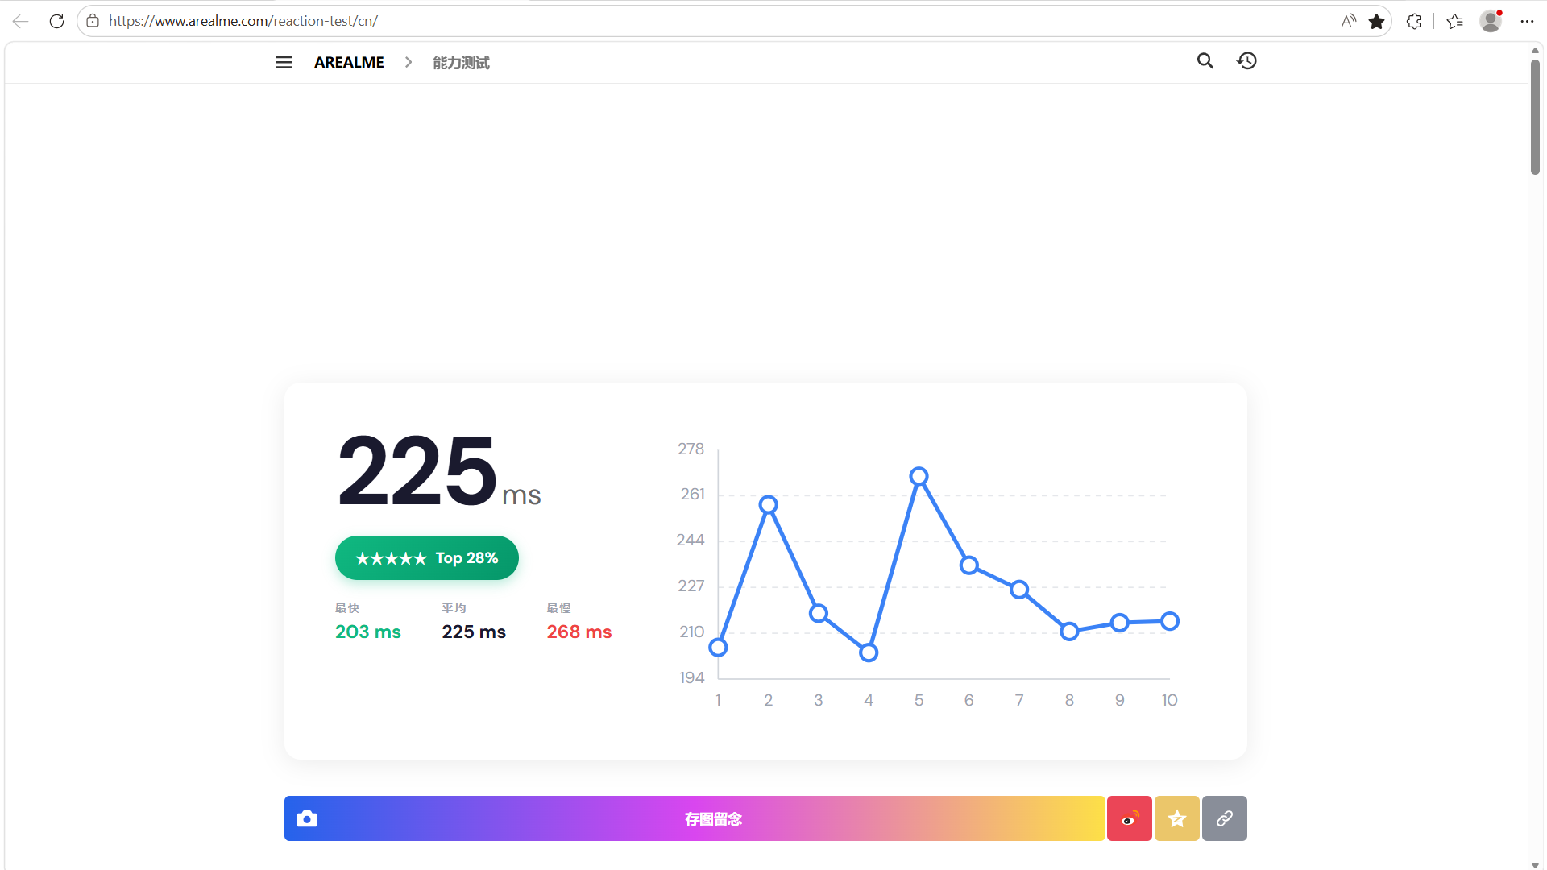
Task: Click the slowest value 268 ms
Action: point(579,632)
